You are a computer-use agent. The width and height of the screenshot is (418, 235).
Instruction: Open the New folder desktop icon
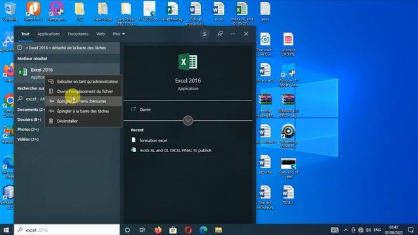pos(103,11)
